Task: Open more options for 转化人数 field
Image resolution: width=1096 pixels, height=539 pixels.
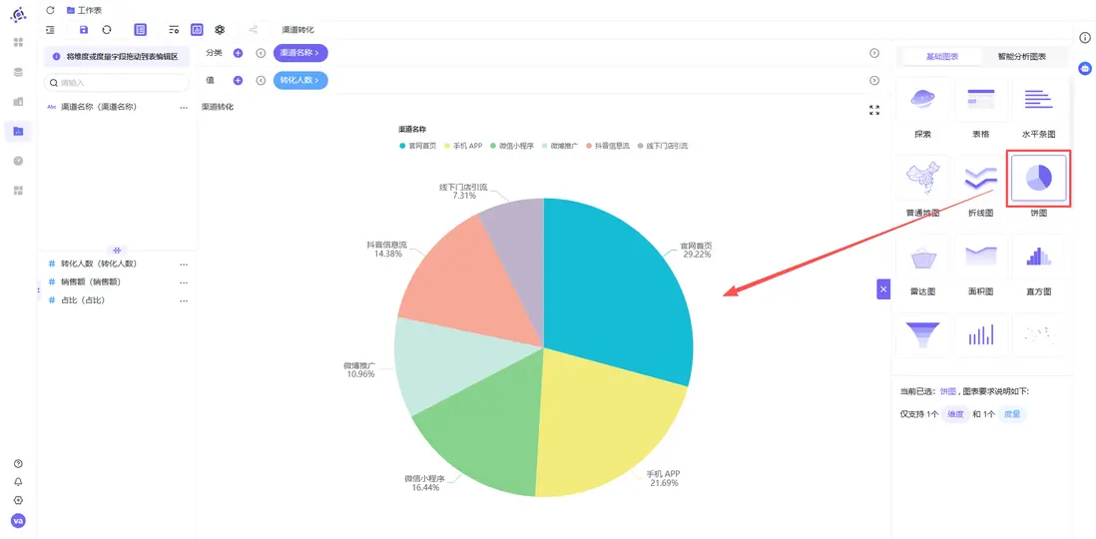Action: tap(184, 265)
